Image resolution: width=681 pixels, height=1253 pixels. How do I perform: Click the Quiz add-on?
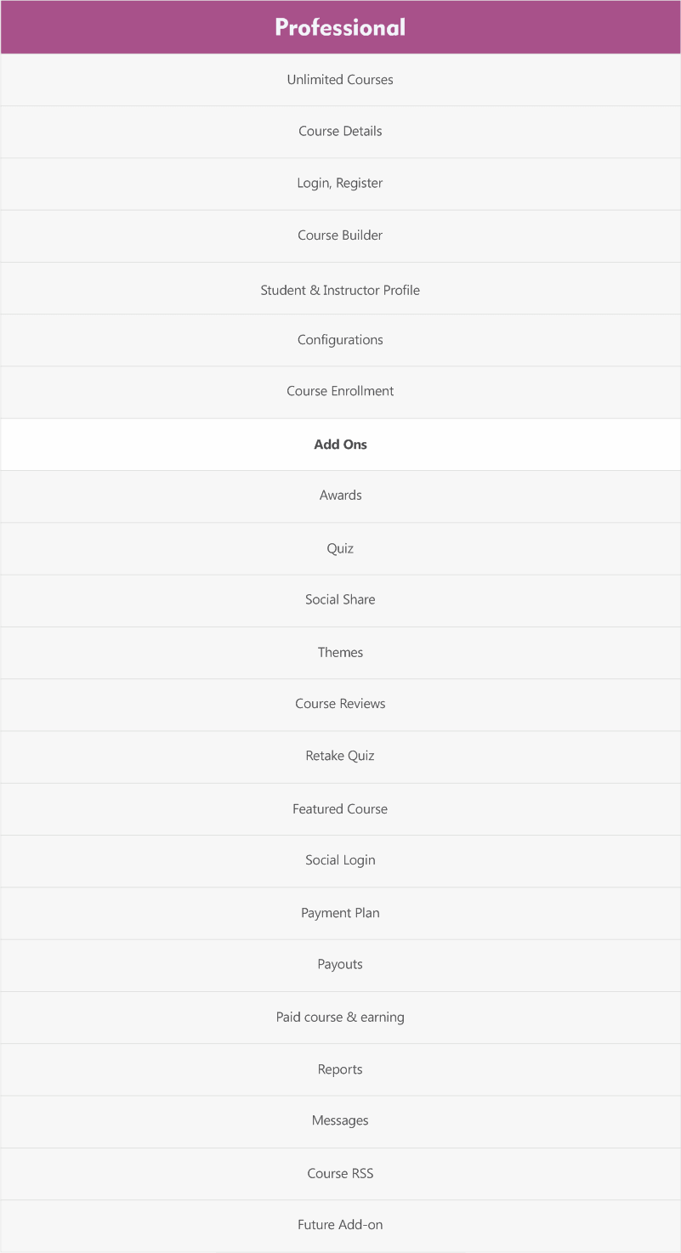[x=340, y=548]
